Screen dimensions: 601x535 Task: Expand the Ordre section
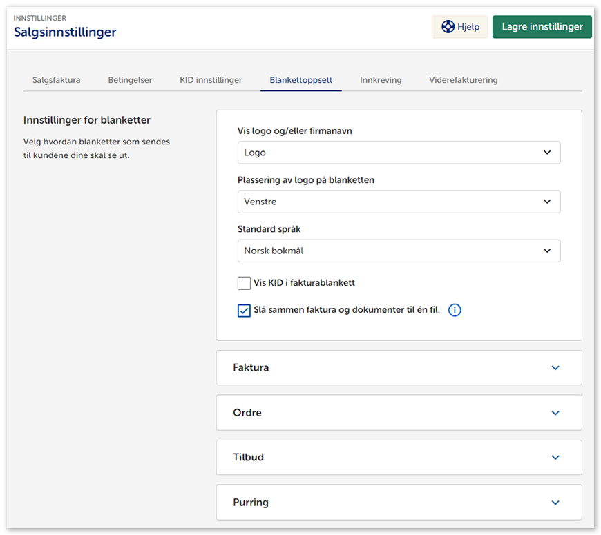[x=399, y=413]
